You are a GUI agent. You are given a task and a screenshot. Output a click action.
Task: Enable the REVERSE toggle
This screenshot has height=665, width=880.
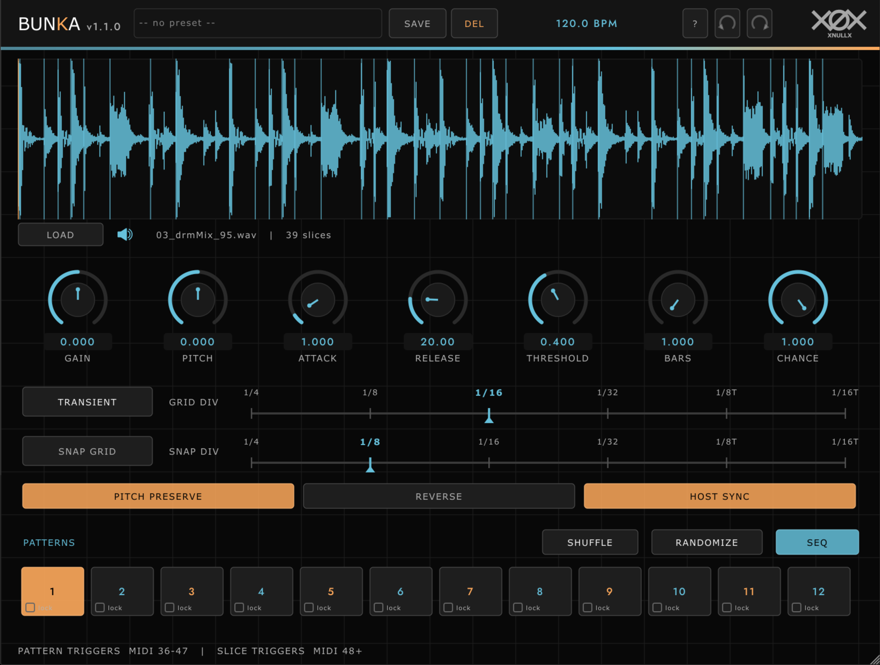(439, 496)
